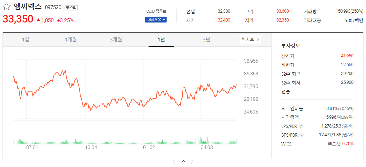This screenshot has width=366, height=167.
Task: Click the price change +3.25%
Action: coord(65,21)
